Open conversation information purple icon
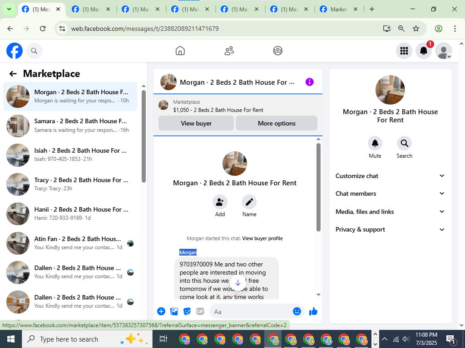The height and width of the screenshot is (348, 465). coord(309,82)
